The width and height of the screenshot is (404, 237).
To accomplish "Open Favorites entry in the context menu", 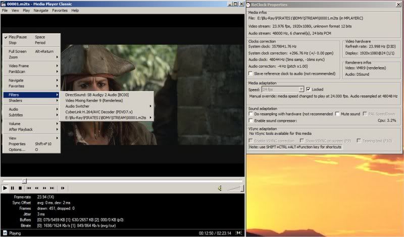I will coord(32,86).
